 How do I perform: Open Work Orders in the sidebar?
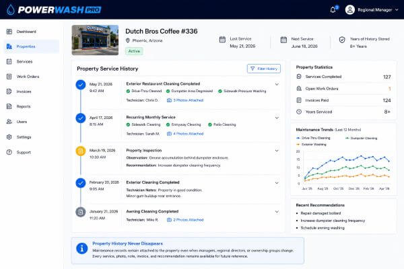click(31, 77)
